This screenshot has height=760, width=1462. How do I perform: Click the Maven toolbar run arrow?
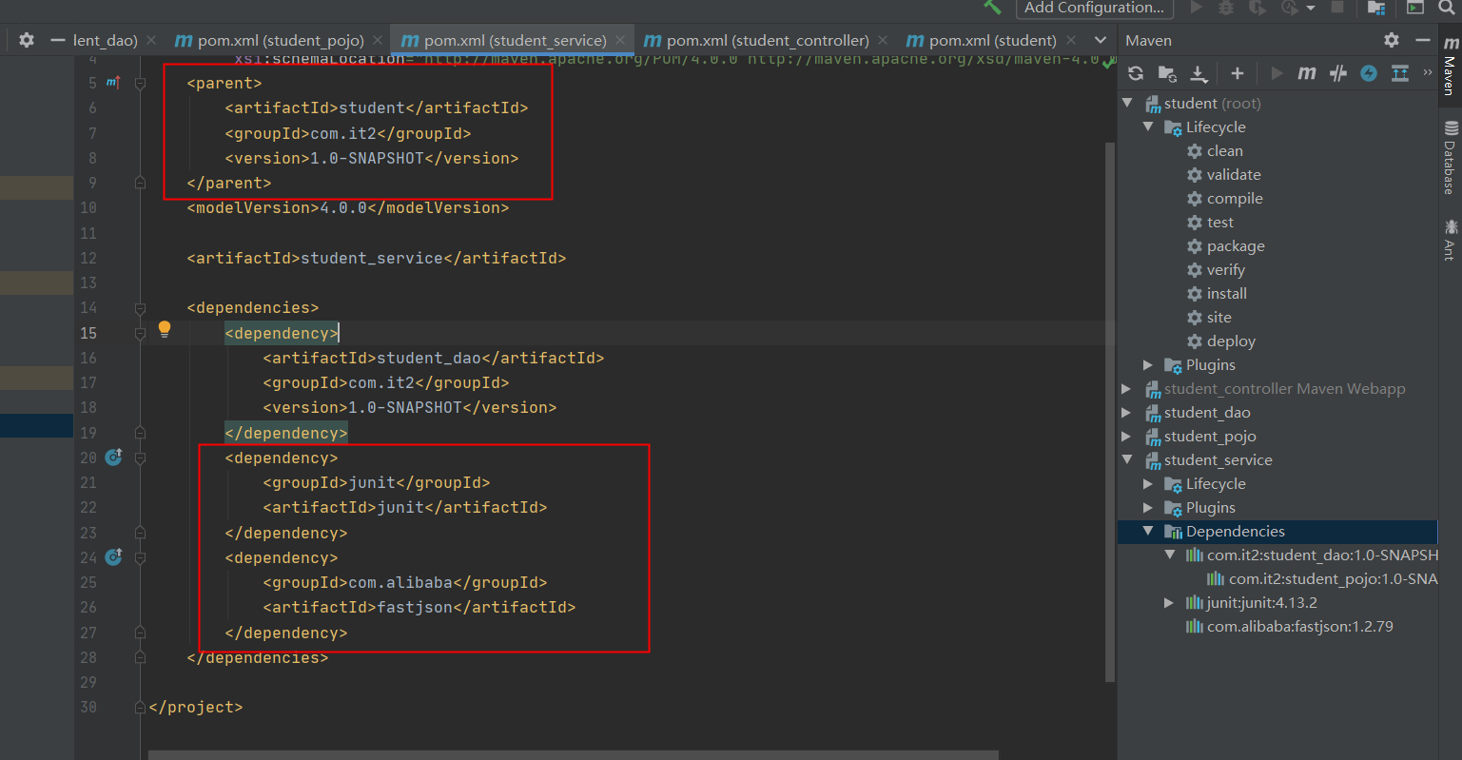[x=1277, y=73]
